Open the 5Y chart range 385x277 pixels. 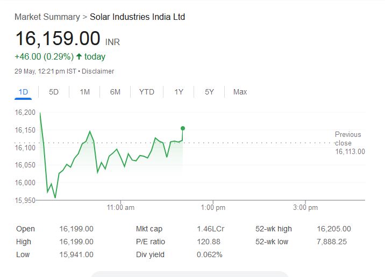(x=209, y=92)
